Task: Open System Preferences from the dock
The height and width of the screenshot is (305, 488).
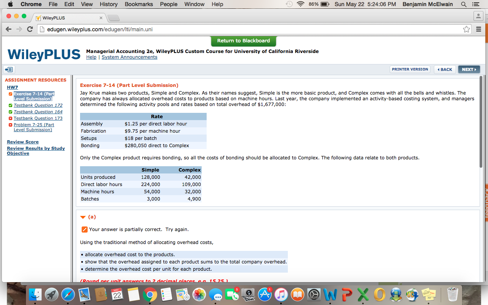Action: [314, 294]
